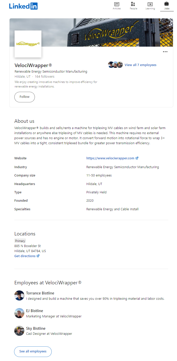
Task: Open View all 7 employees link
Action: [x=141, y=65]
